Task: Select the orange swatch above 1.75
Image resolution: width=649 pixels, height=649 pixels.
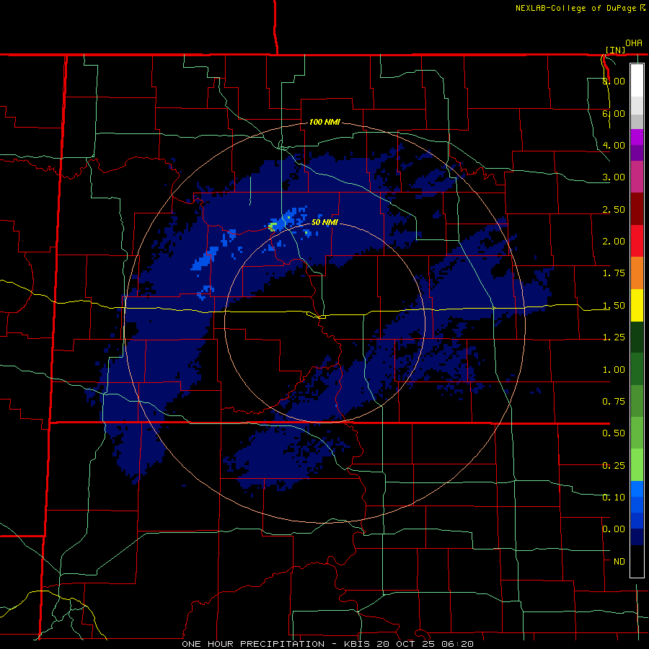Action: click(637, 273)
